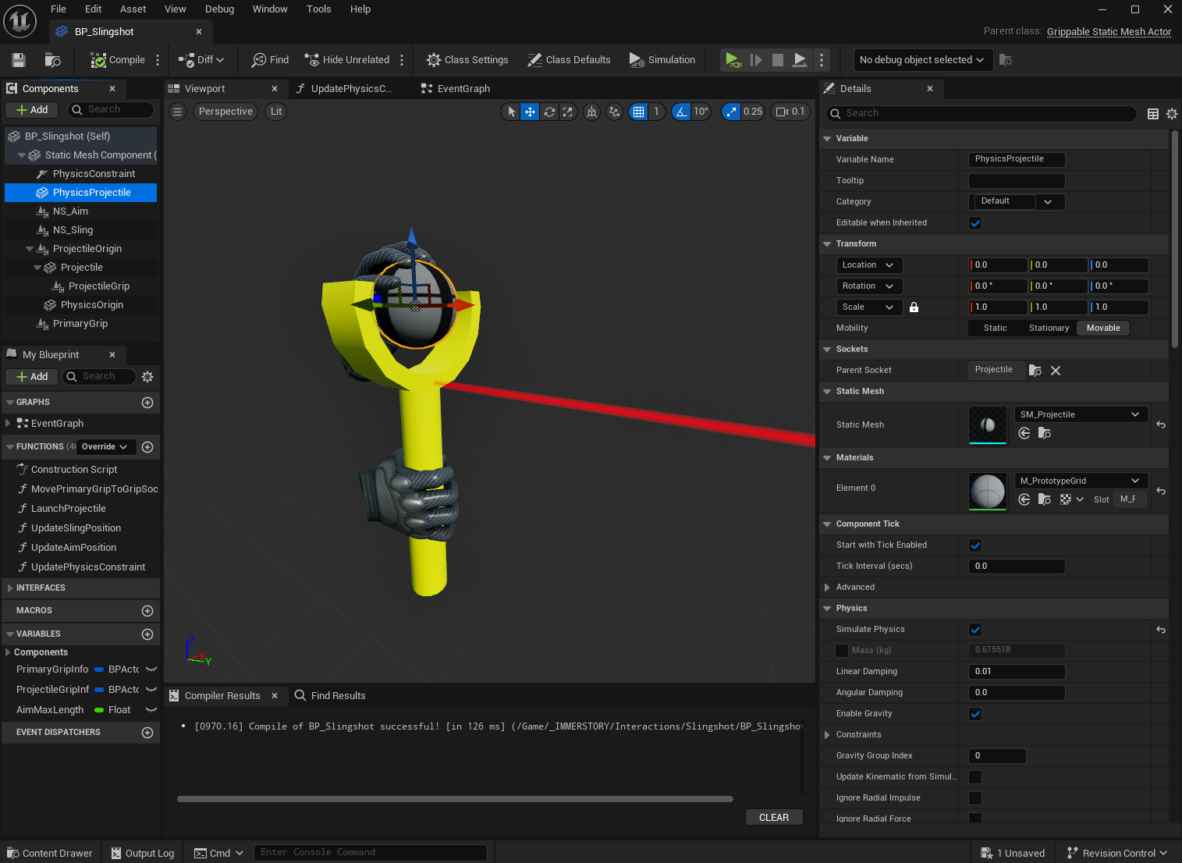The height and width of the screenshot is (863, 1182).
Task: Expand the Constraints section
Action: pos(827,735)
